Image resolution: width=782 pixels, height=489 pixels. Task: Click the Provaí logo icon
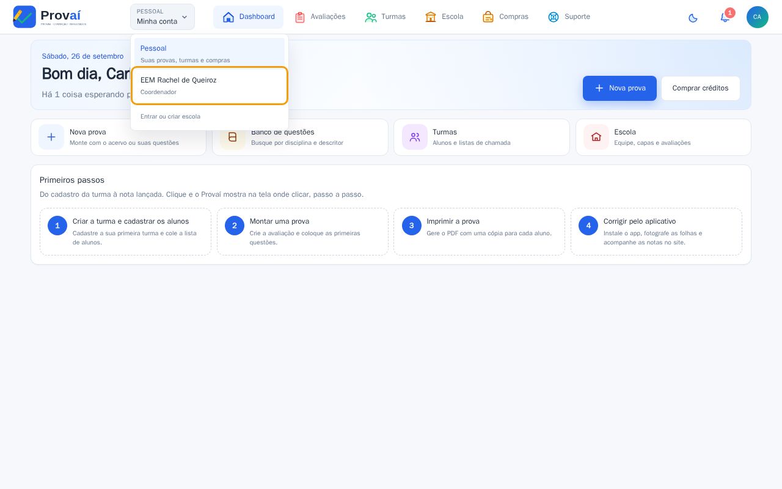(x=24, y=17)
